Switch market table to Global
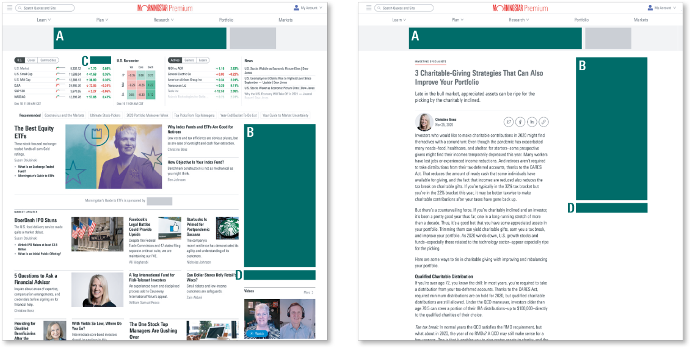Image resolution: width=690 pixels, height=348 pixels. point(31,60)
